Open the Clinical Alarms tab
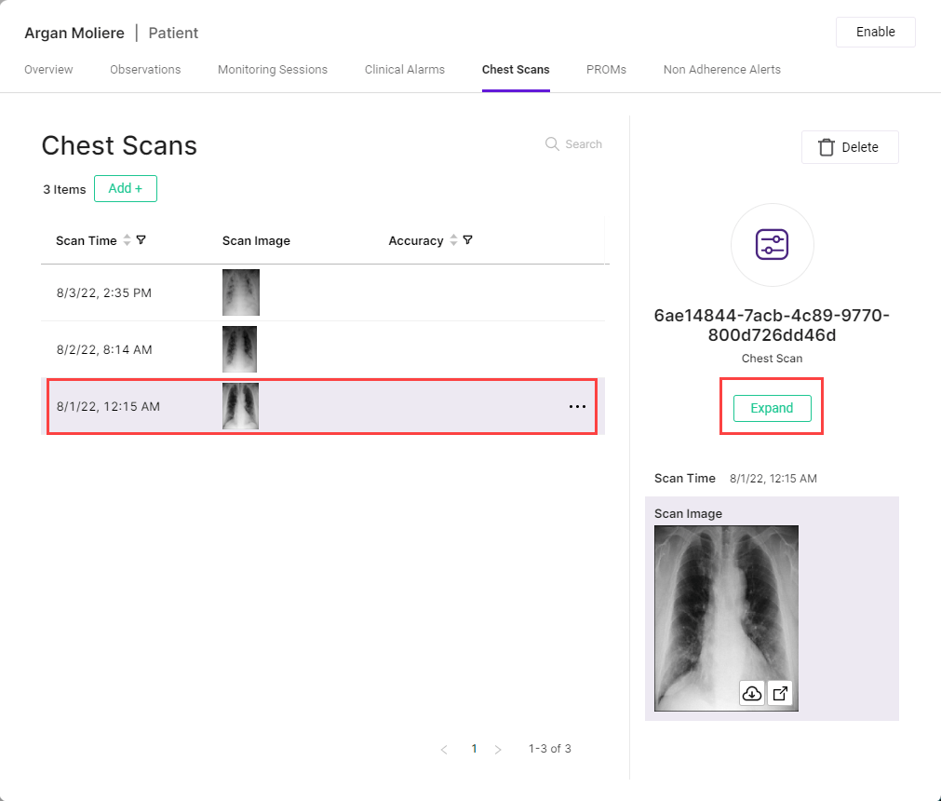Image resolution: width=941 pixels, height=801 pixels. pyautogui.click(x=405, y=70)
